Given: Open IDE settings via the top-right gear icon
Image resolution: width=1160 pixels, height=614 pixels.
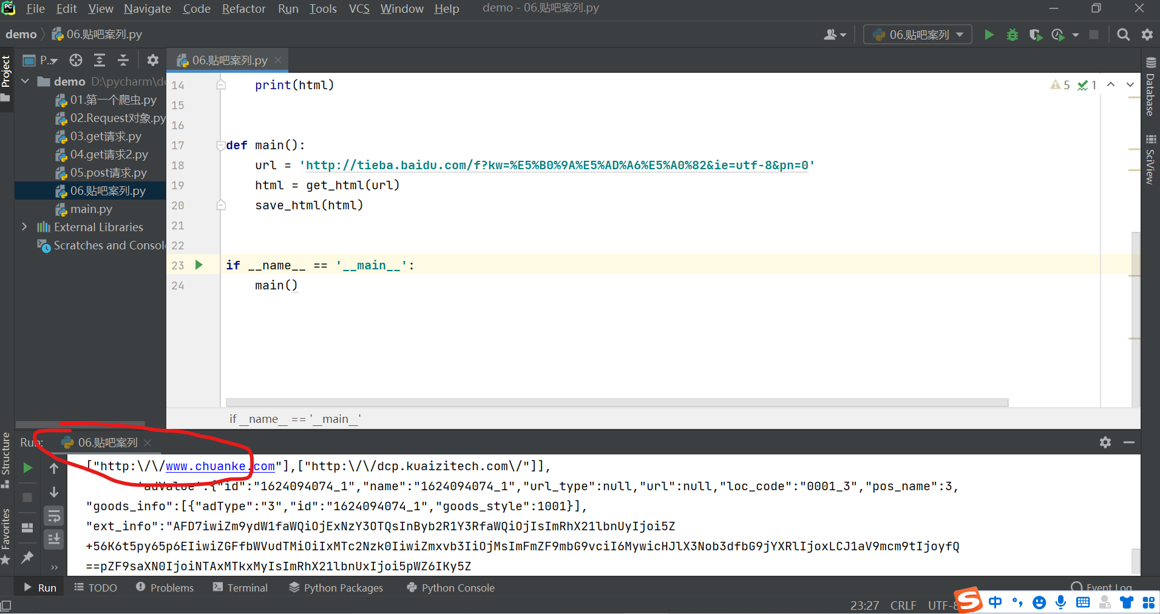Looking at the screenshot, I should (x=1147, y=35).
